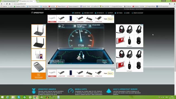Open the Windows Start button
176x99 pixels.
coord(2,97)
